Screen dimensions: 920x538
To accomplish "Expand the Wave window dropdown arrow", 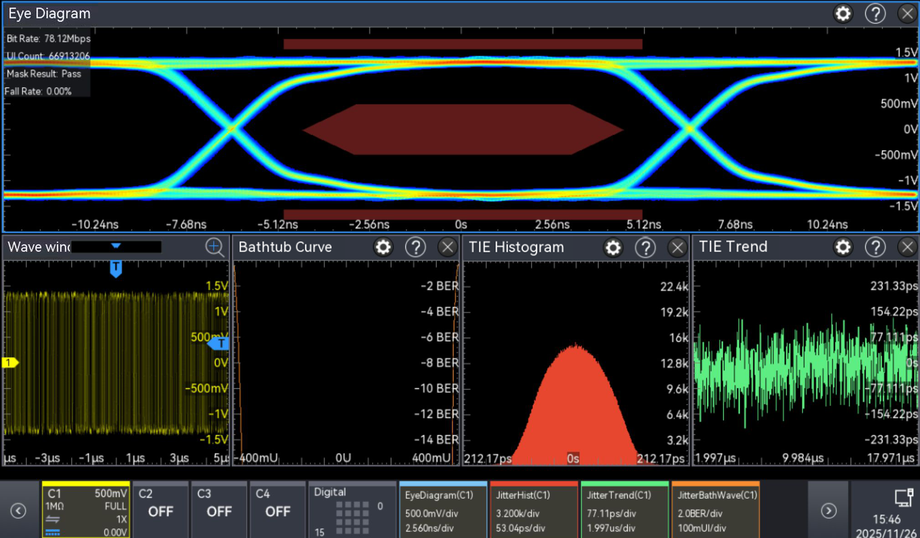I will (116, 246).
